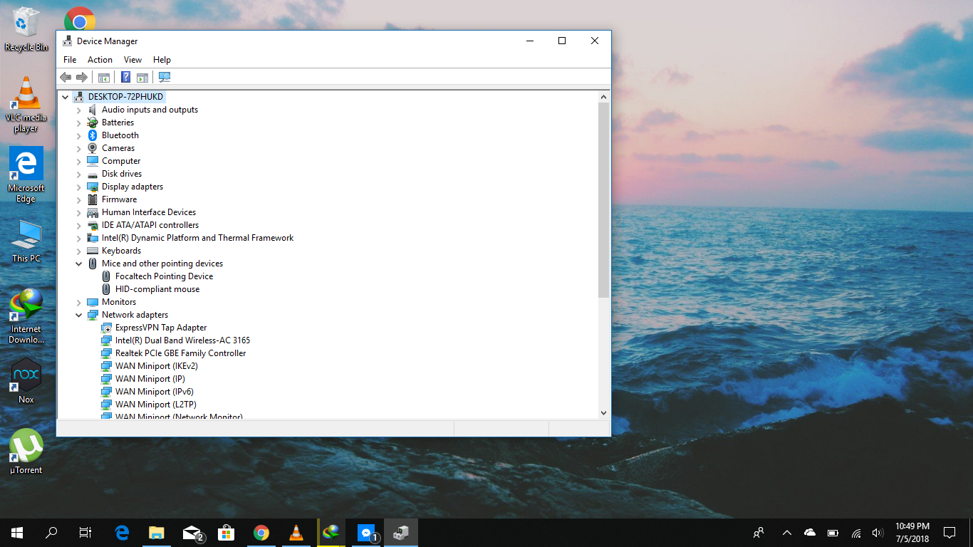Viewport: 973px width, 547px height.
Task: Click the ExpressVPN Tap Adapter device icon
Action: pos(106,328)
